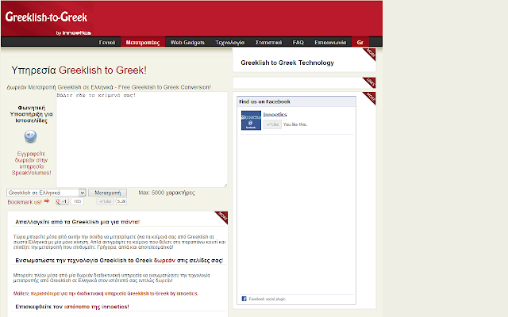The height and width of the screenshot is (317, 508).
Task: Switch language with the Gr button
Action: point(360,42)
